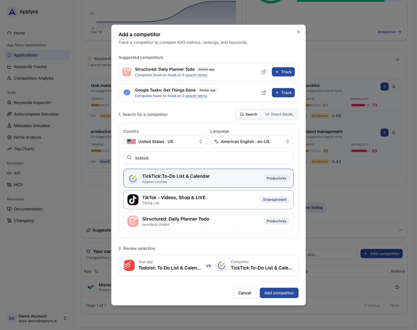Open Google Tasks external link icon
Screen dimensions: 417x330
pos(264,93)
